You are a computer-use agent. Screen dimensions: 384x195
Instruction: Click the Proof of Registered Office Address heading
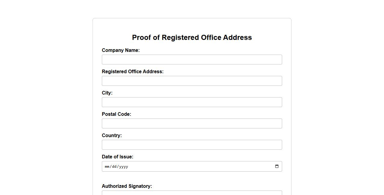[x=192, y=37]
